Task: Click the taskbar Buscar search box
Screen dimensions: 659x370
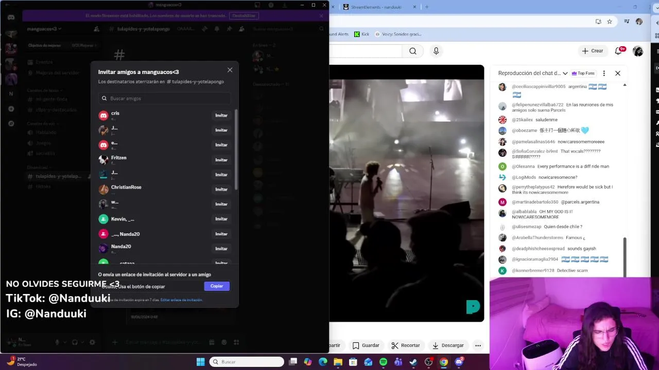Action: pyautogui.click(x=247, y=362)
